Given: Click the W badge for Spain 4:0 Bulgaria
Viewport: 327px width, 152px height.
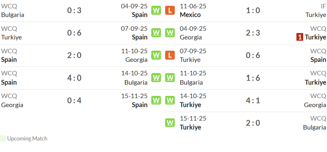Looking at the screenshot, I should click(x=156, y=78).
